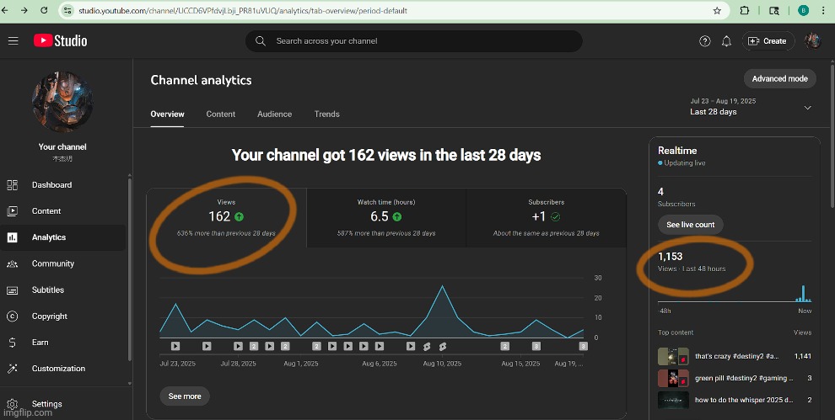Click the green pill video thumbnail

coord(673,378)
